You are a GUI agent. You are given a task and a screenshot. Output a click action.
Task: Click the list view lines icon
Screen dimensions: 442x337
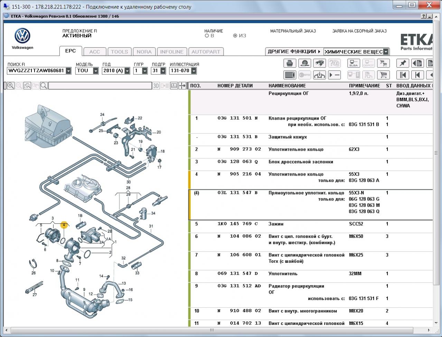point(290,75)
